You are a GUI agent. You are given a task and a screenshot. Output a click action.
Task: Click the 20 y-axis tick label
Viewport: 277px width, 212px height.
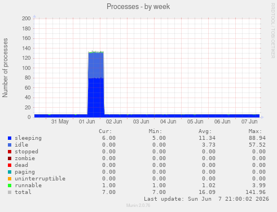tap(28, 108)
